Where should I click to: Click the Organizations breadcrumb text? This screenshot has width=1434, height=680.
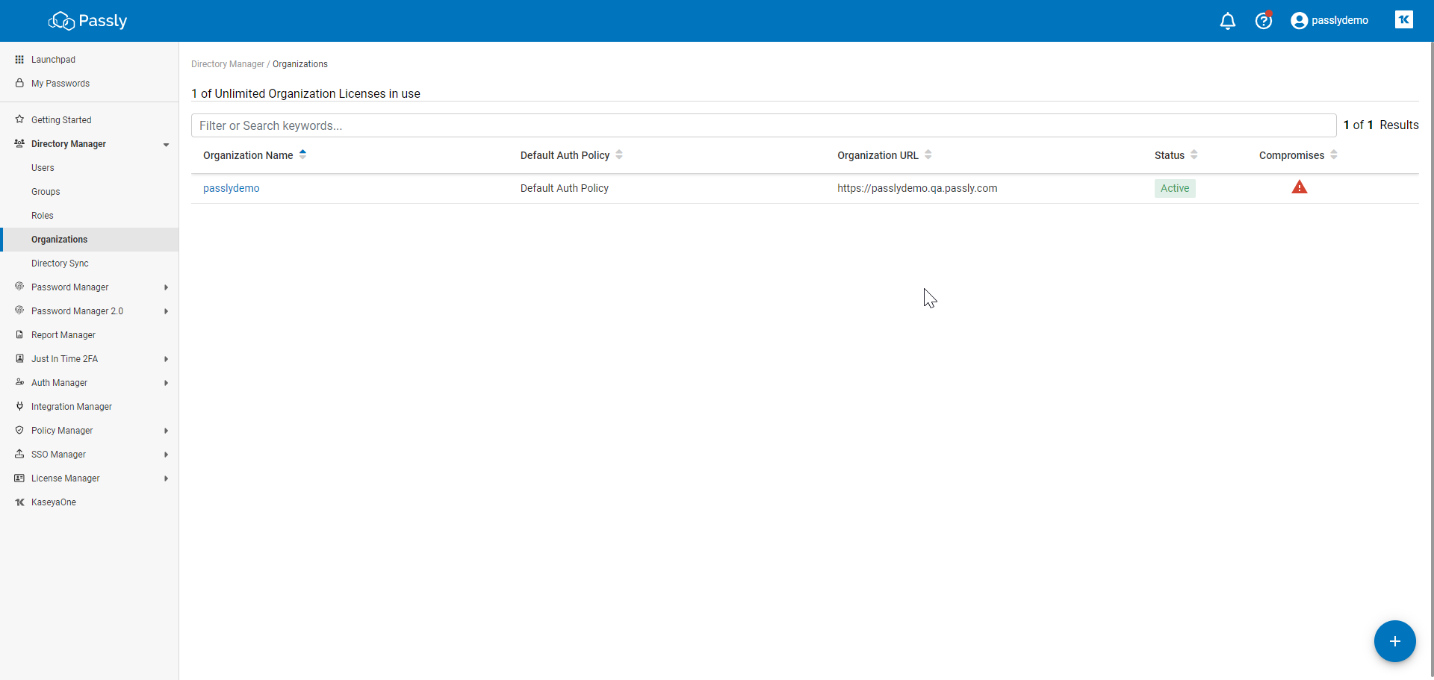300,64
